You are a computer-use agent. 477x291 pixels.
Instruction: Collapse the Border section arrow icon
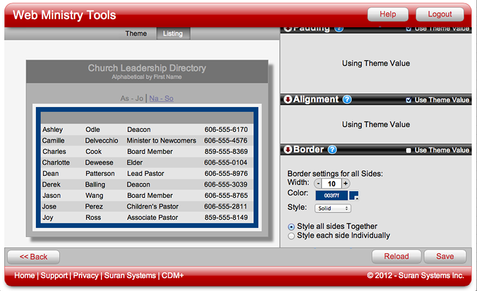pyautogui.click(x=287, y=150)
